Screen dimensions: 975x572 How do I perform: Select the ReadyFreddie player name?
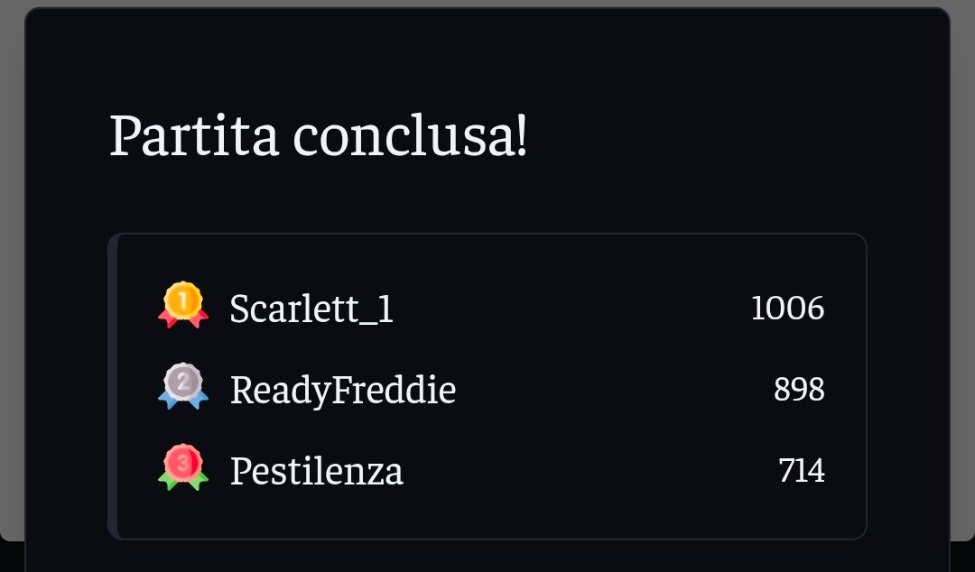coord(343,391)
